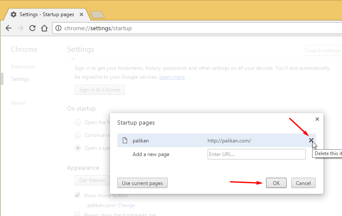The height and width of the screenshot is (216, 342).
Task: Delete the palikan startup page entry
Action: point(311,140)
